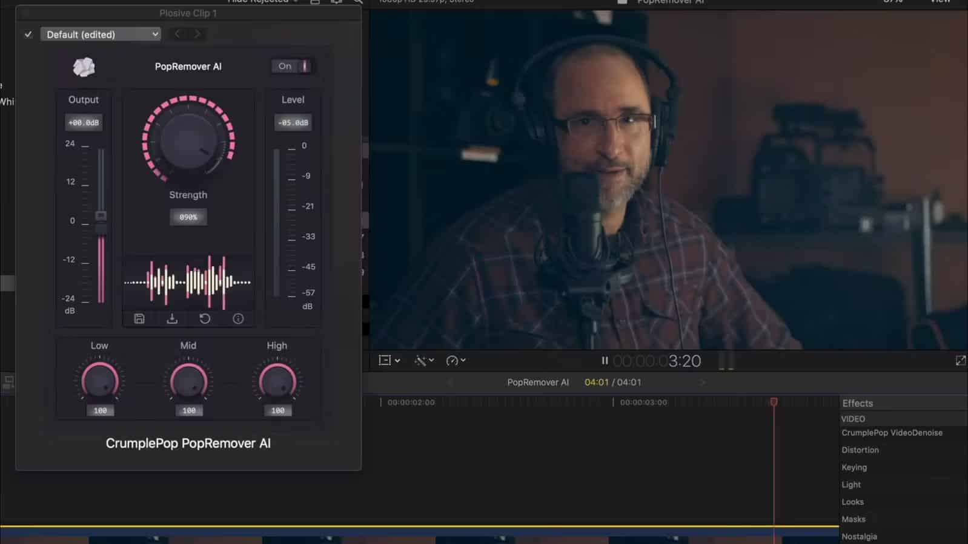Click the Effects panel title

858,403
